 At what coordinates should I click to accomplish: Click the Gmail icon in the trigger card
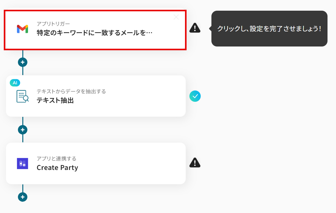[x=22, y=29]
